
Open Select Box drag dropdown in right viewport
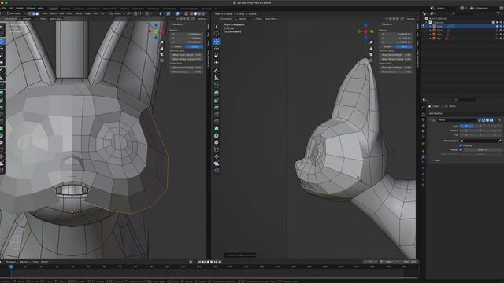[272, 19]
